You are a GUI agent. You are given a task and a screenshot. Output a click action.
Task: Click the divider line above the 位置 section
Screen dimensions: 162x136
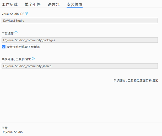coord(81,123)
